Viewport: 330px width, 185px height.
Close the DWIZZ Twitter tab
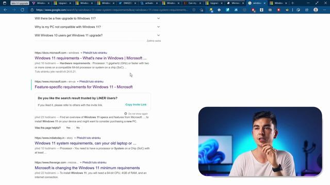click(135, 3)
